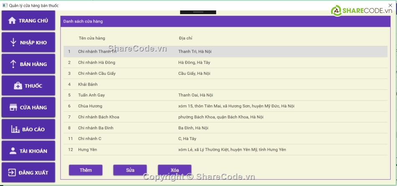The image size is (397, 186).
Task: Click the person icon for TÀI KHOẢN
Action: click(13, 151)
